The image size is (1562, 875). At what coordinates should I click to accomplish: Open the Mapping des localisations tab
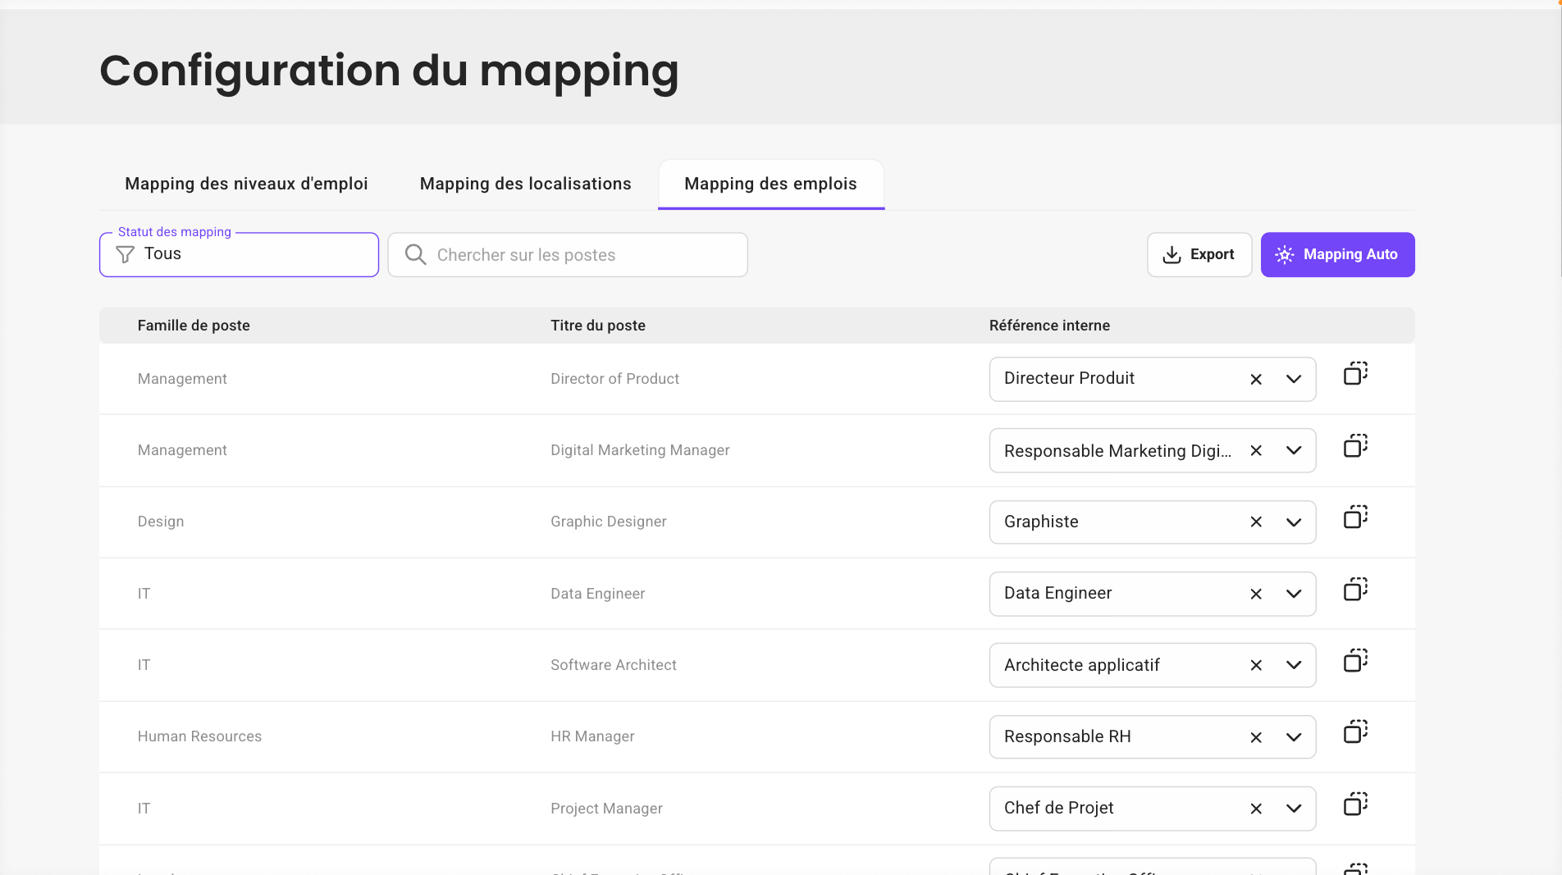(x=525, y=184)
